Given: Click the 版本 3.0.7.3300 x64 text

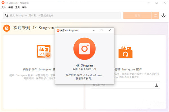Looking at the screenshot, I should (x=84, y=69).
